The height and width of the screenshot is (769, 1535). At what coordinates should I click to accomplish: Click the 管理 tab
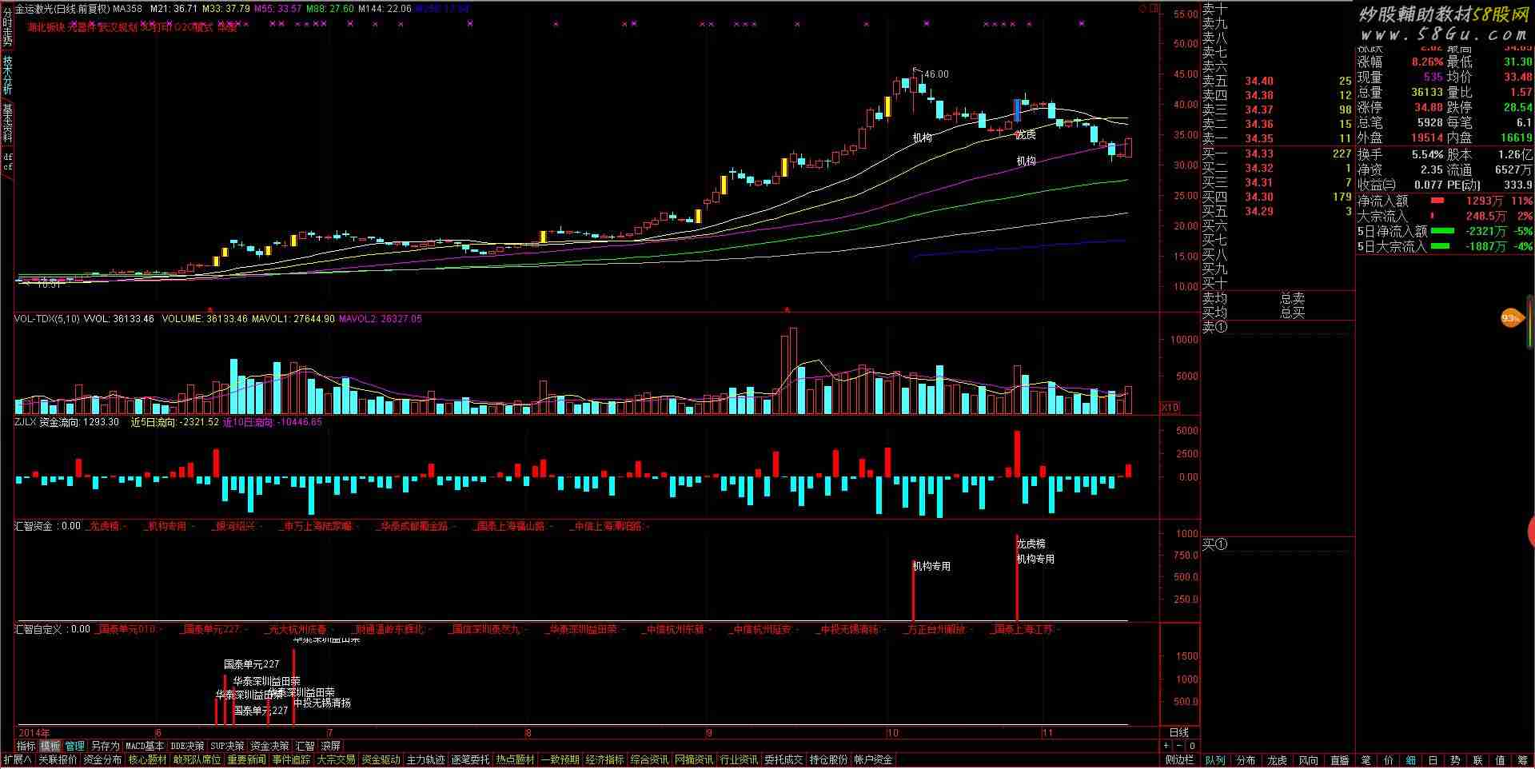(74, 746)
